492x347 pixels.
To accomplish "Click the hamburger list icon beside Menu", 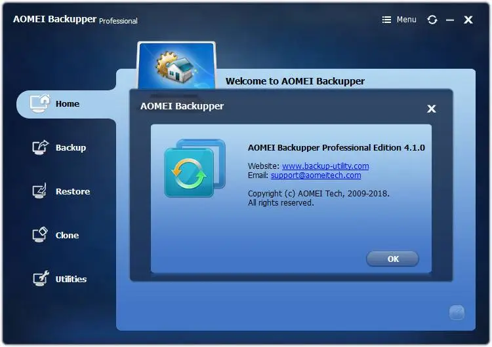I will click(386, 20).
